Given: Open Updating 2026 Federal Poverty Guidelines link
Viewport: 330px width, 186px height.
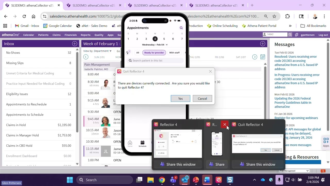Looking at the screenshot, I should [293, 103].
